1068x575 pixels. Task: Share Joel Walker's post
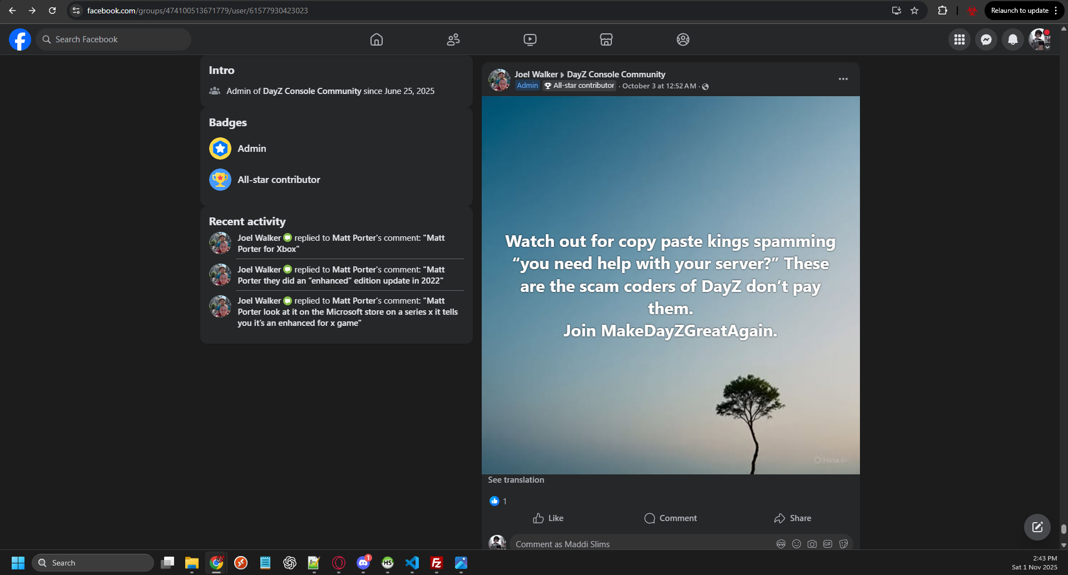(793, 518)
